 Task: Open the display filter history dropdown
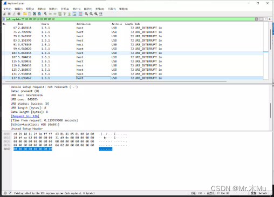click(265, 19)
